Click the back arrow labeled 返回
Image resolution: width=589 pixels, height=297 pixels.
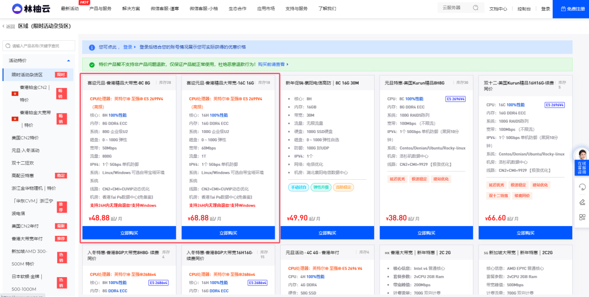pos(9,26)
